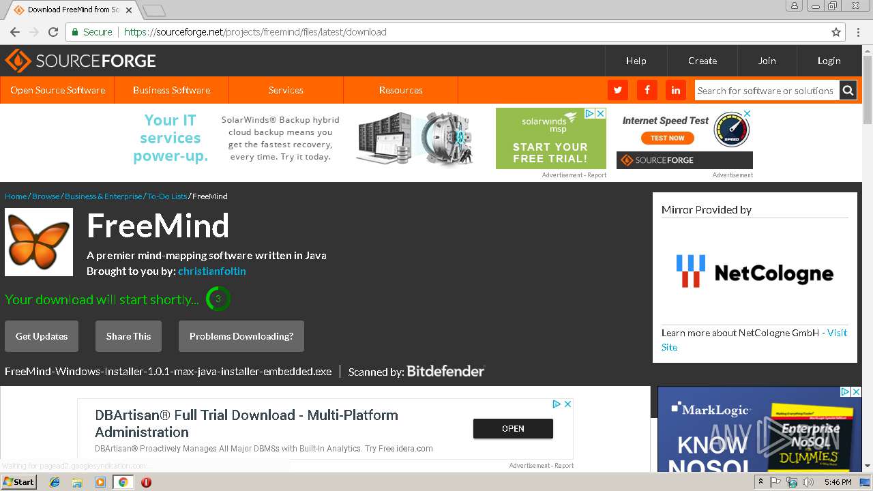Open the Create menu item
The height and width of the screenshot is (491, 873).
point(702,61)
